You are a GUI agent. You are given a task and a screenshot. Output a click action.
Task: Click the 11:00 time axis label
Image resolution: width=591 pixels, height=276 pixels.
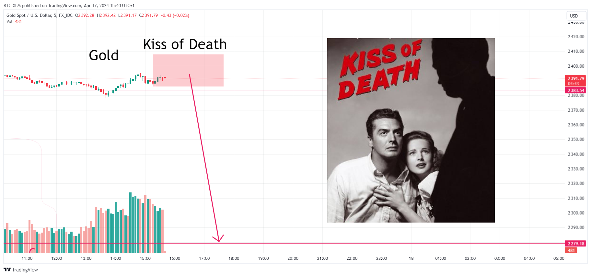tap(27, 259)
